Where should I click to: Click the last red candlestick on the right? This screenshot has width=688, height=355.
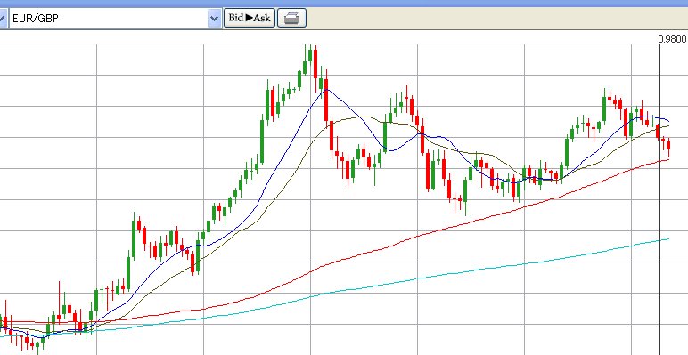pyautogui.click(x=668, y=146)
